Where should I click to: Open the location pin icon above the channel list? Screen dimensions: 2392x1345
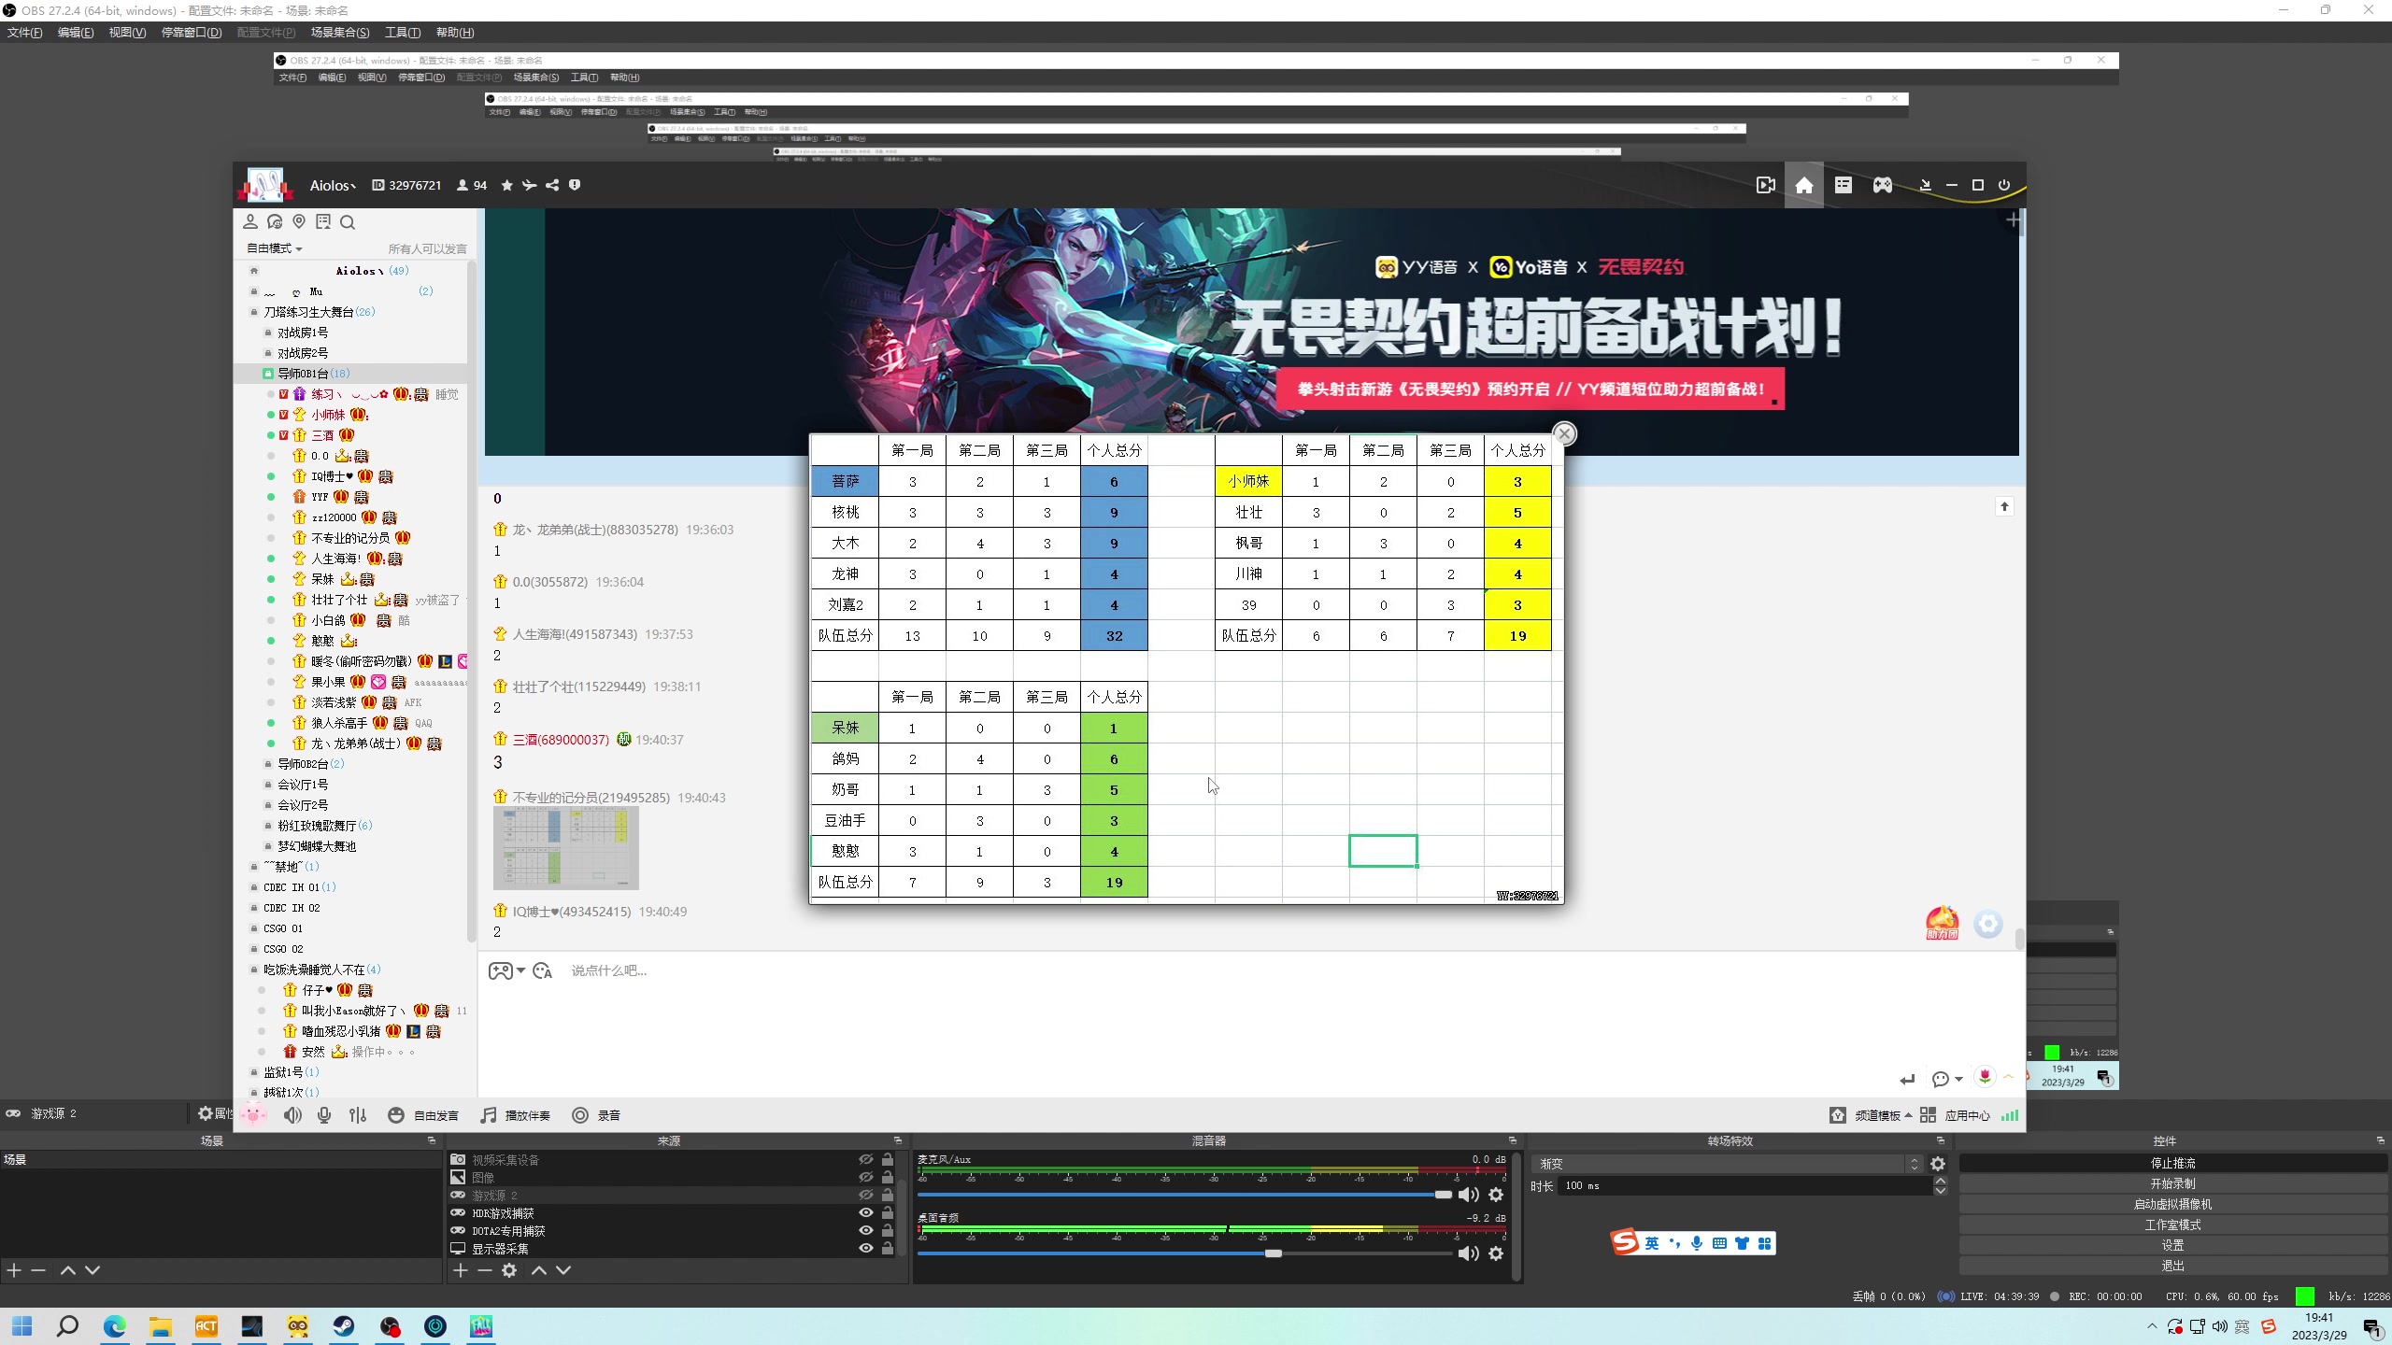coord(299,221)
